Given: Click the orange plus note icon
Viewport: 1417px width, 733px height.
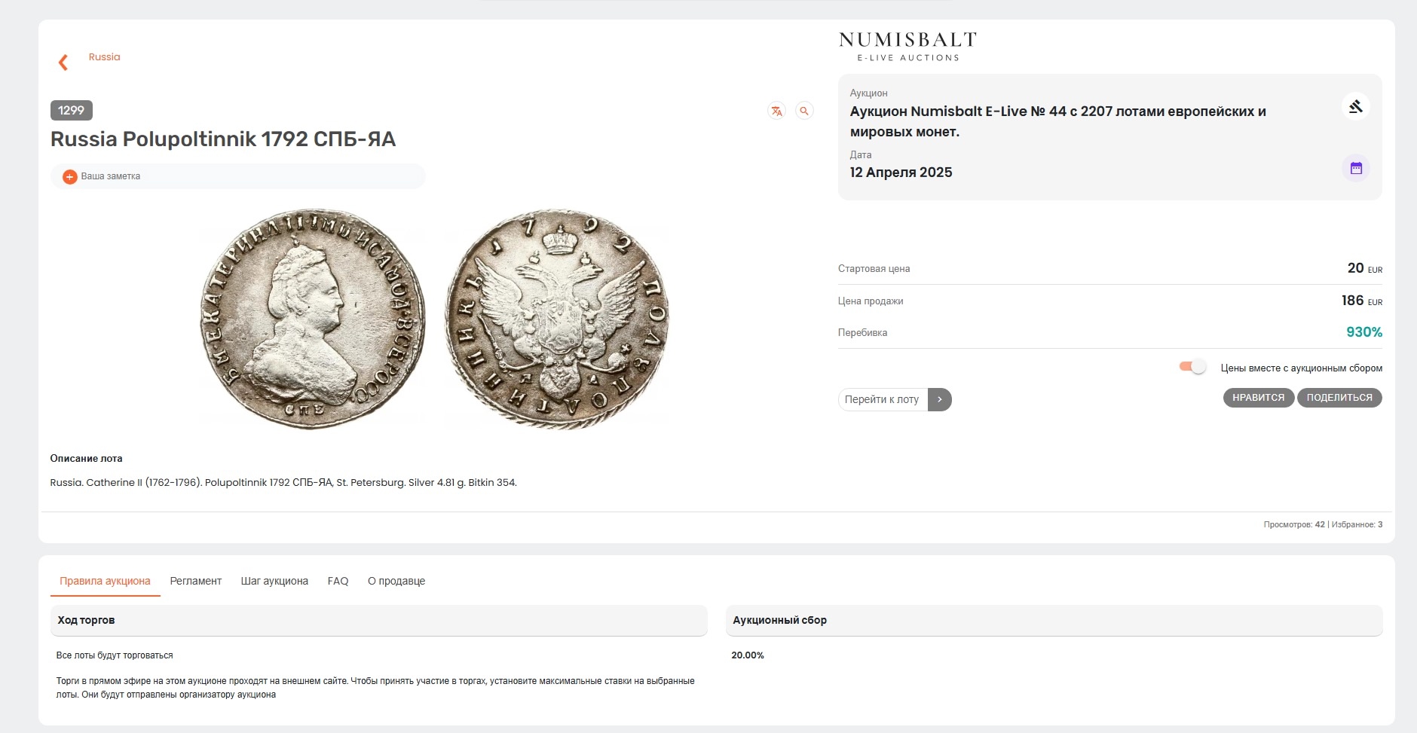Looking at the screenshot, I should coord(70,176).
